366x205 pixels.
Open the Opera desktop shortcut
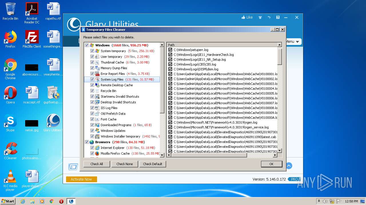pos(10,95)
